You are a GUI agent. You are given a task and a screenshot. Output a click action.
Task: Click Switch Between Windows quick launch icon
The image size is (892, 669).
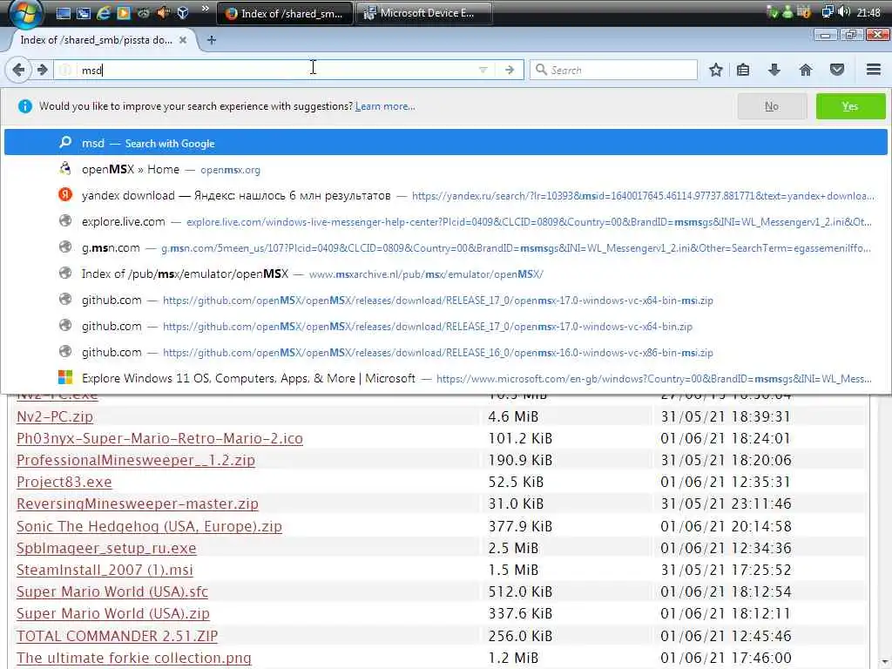pos(84,13)
